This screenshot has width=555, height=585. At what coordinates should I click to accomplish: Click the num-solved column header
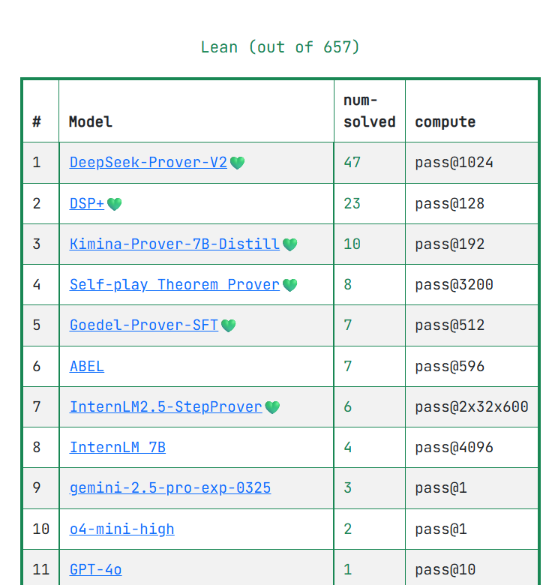pos(369,111)
